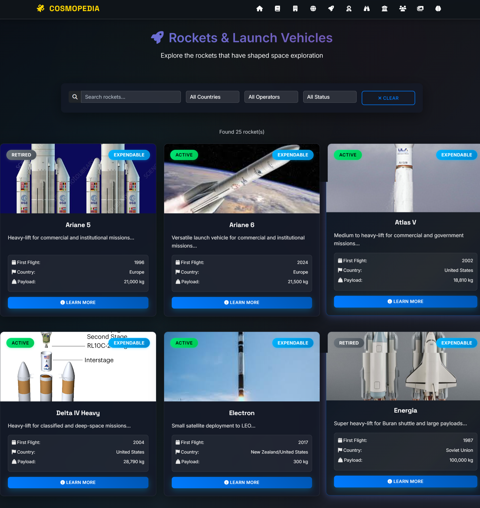Click the EXPENDABLE badge on Ariane 6
The height and width of the screenshot is (508, 480).
(x=293, y=155)
